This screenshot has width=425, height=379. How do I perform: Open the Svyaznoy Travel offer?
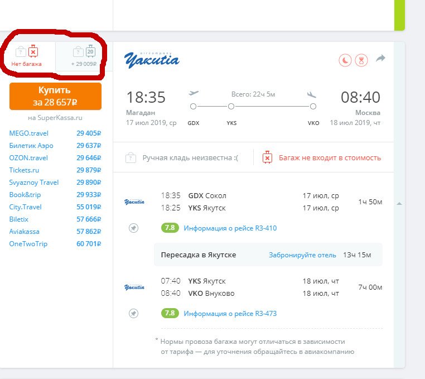pos(55,183)
